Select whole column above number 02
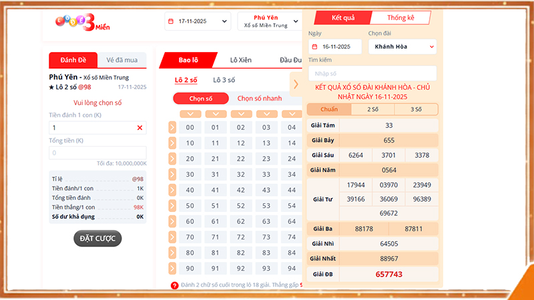Screen dimensions: 534x300 click(241, 114)
